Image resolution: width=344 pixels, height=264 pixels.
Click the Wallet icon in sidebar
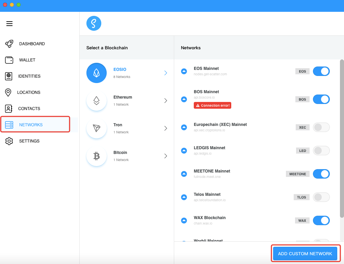[9, 60]
